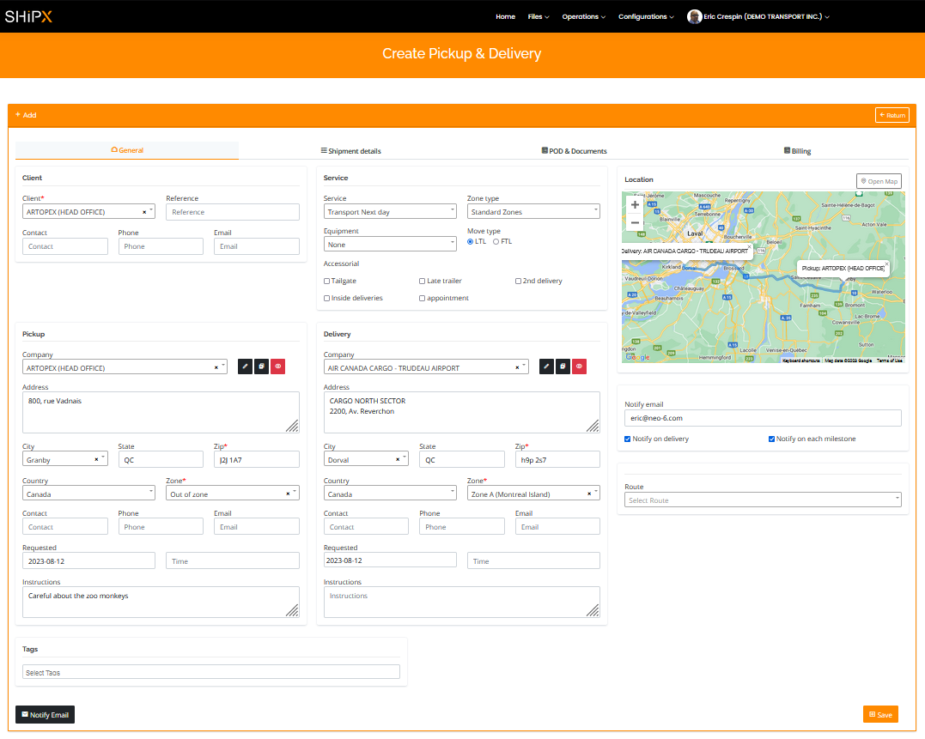Clear the selected Client ARTOPEX
925x739 pixels.
click(x=144, y=212)
